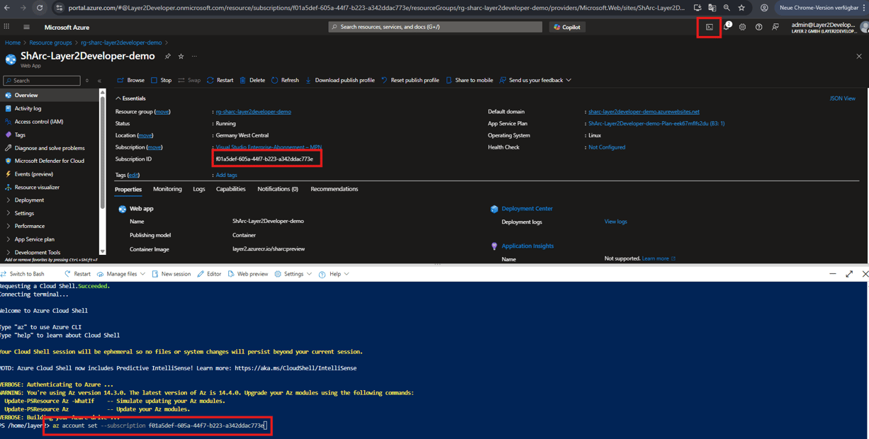869x439 pixels.
Task: Open the notifications bell icon
Action: coord(726,27)
